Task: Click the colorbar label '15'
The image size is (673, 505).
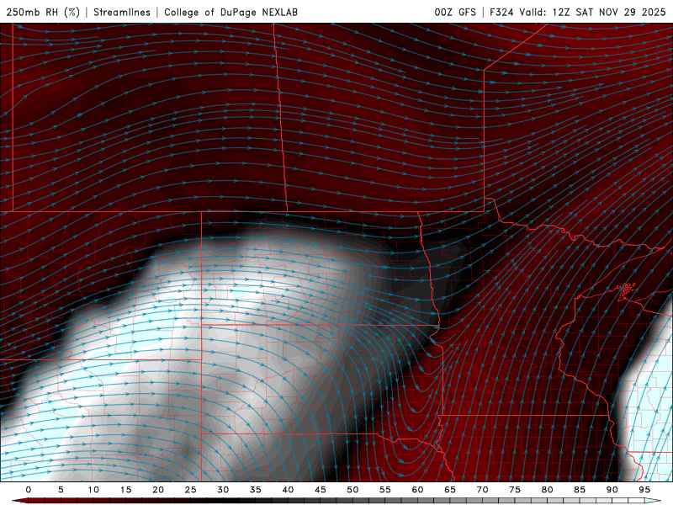Action: (x=125, y=490)
